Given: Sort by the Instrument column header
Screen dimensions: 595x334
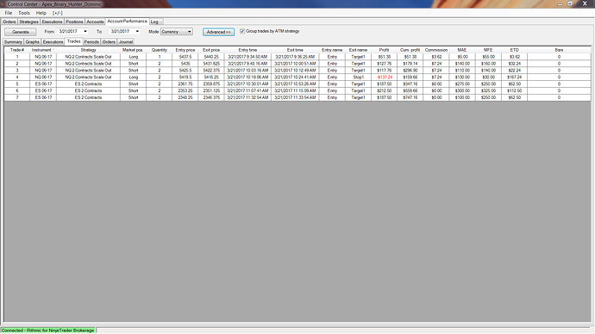Looking at the screenshot, I should pos(42,50).
